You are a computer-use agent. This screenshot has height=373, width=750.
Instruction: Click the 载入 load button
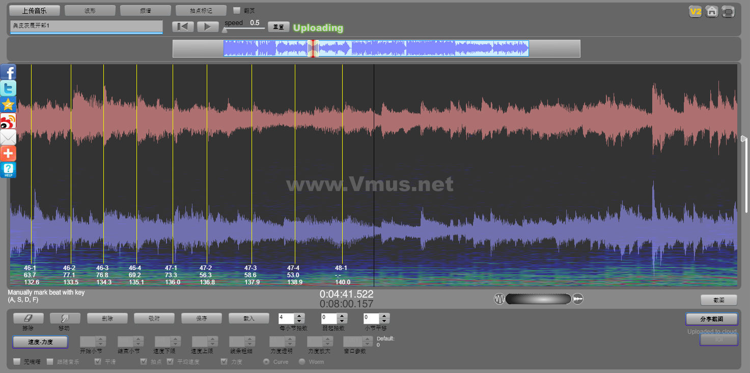coord(249,318)
